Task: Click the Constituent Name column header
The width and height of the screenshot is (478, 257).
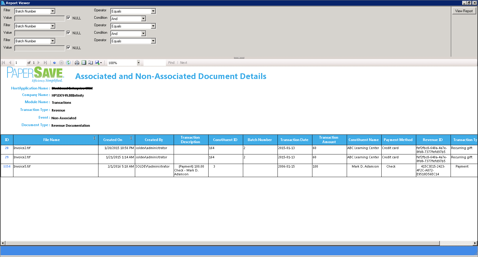Action: (364, 140)
